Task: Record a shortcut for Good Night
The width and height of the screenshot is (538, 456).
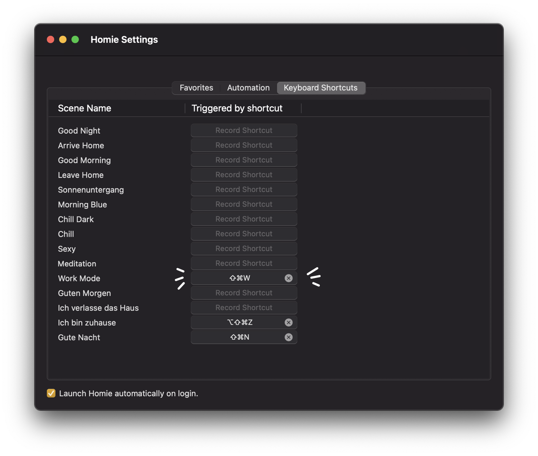Action: pos(244,131)
